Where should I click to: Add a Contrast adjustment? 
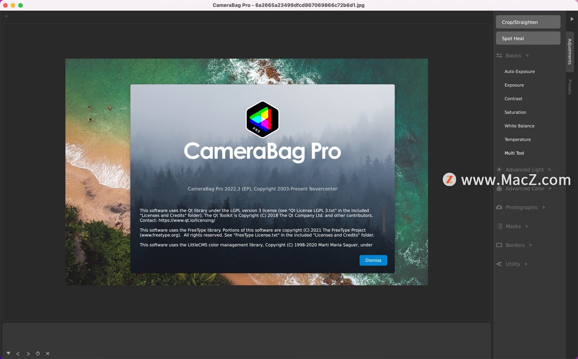point(513,99)
